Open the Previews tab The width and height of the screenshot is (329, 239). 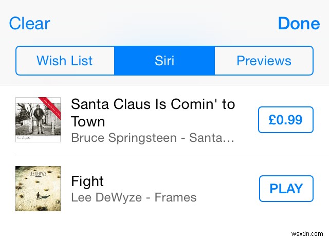tap(264, 61)
